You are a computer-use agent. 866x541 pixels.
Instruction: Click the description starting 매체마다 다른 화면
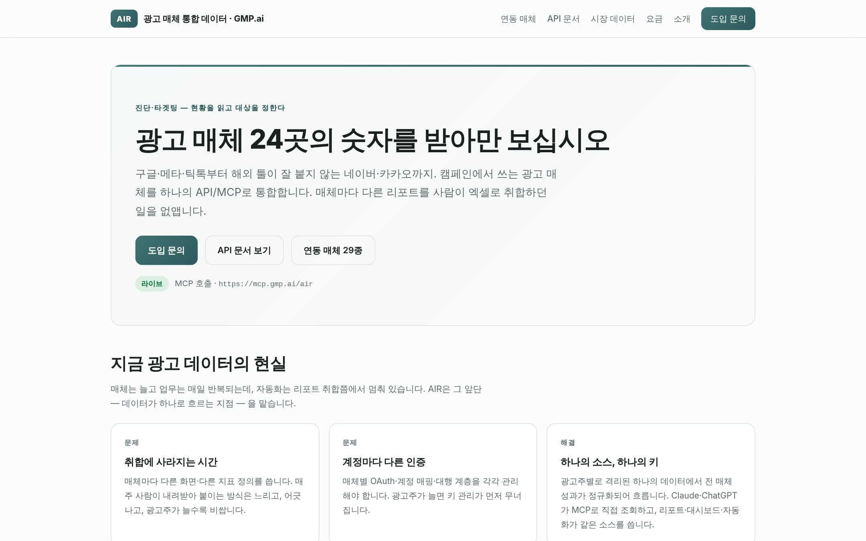(214, 496)
